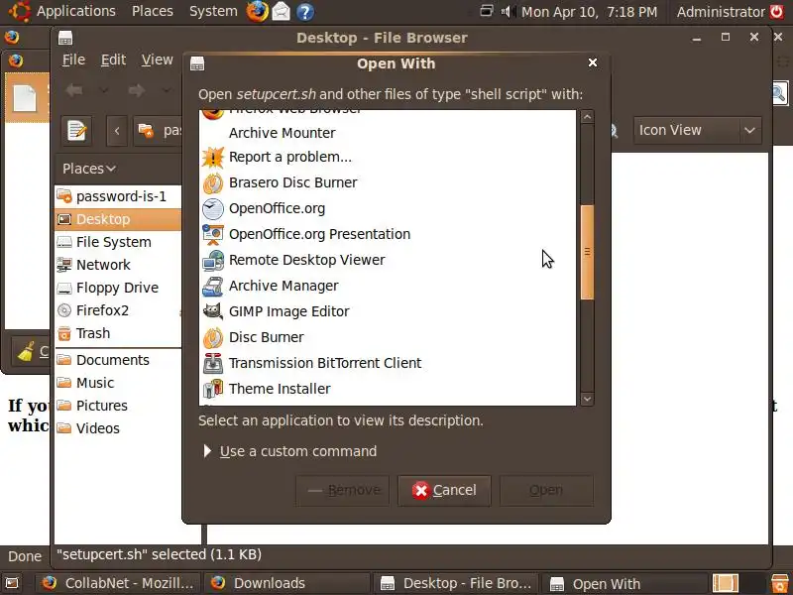Open the Edit menu
This screenshot has width=793, height=595.
click(113, 59)
